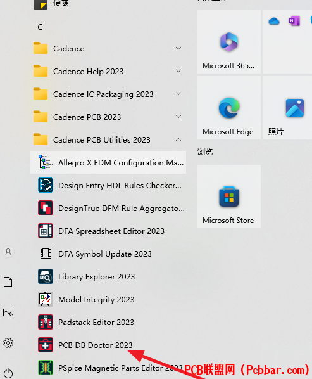This screenshot has height=379, width=312.
Task: Click the OneNote icon
Action: pos(294,21)
